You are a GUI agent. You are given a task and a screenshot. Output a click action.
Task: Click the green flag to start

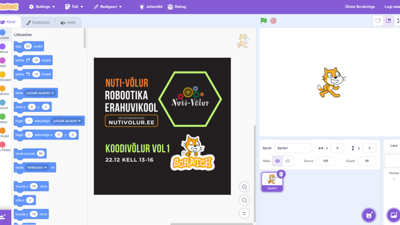tap(264, 21)
